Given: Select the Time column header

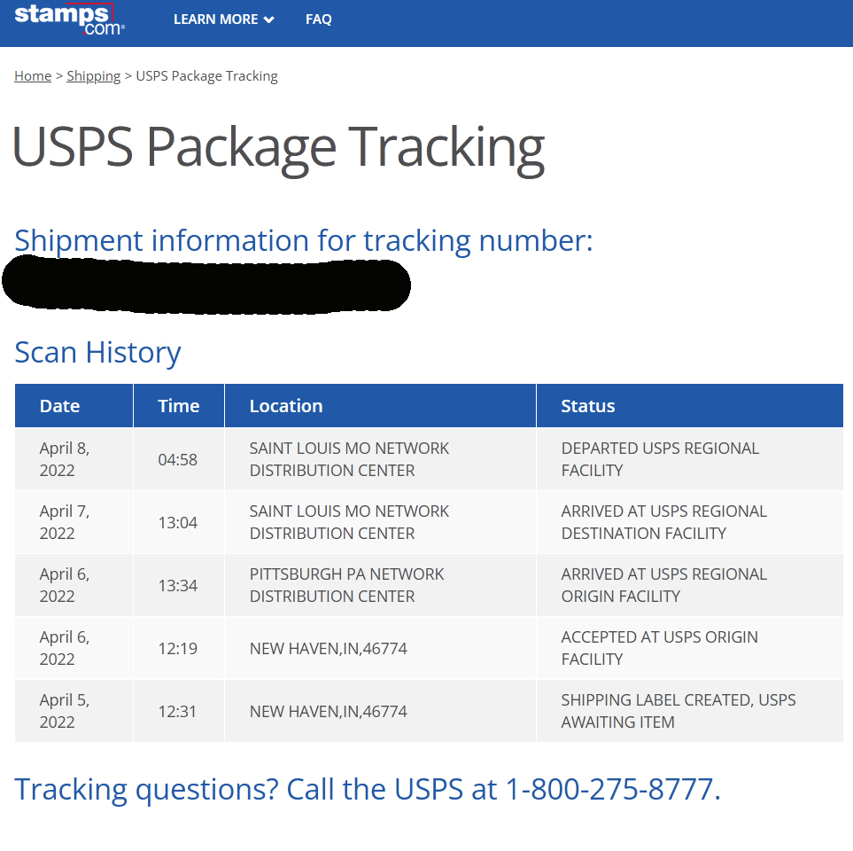Looking at the screenshot, I should pyautogui.click(x=178, y=406).
